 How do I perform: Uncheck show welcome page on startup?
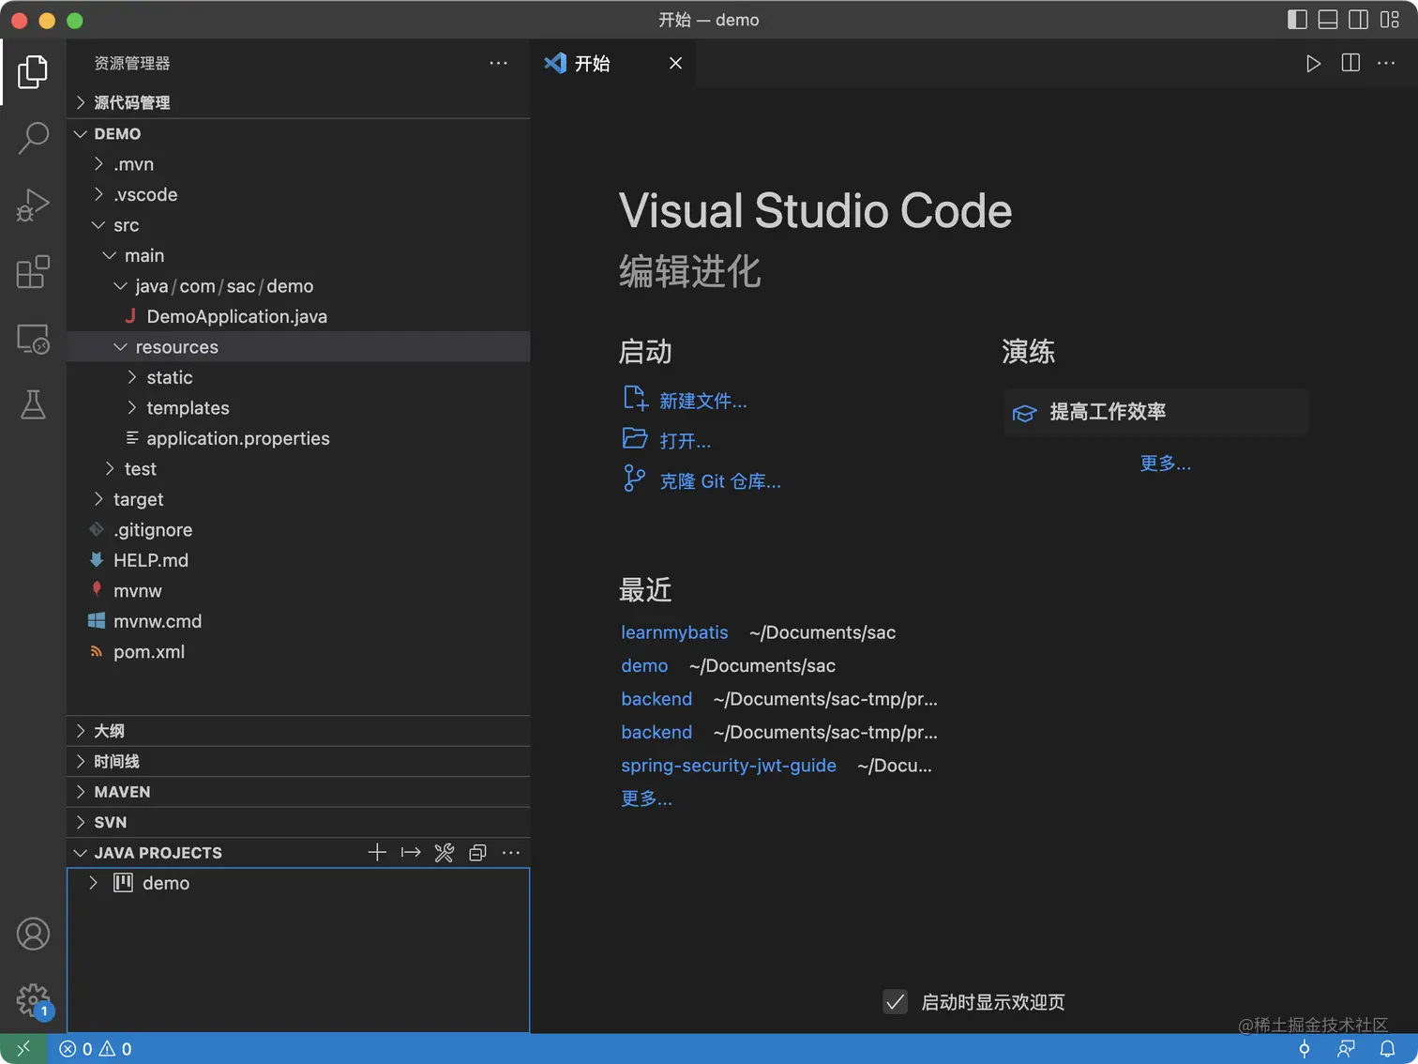pyautogui.click(x=896, y=1002)
